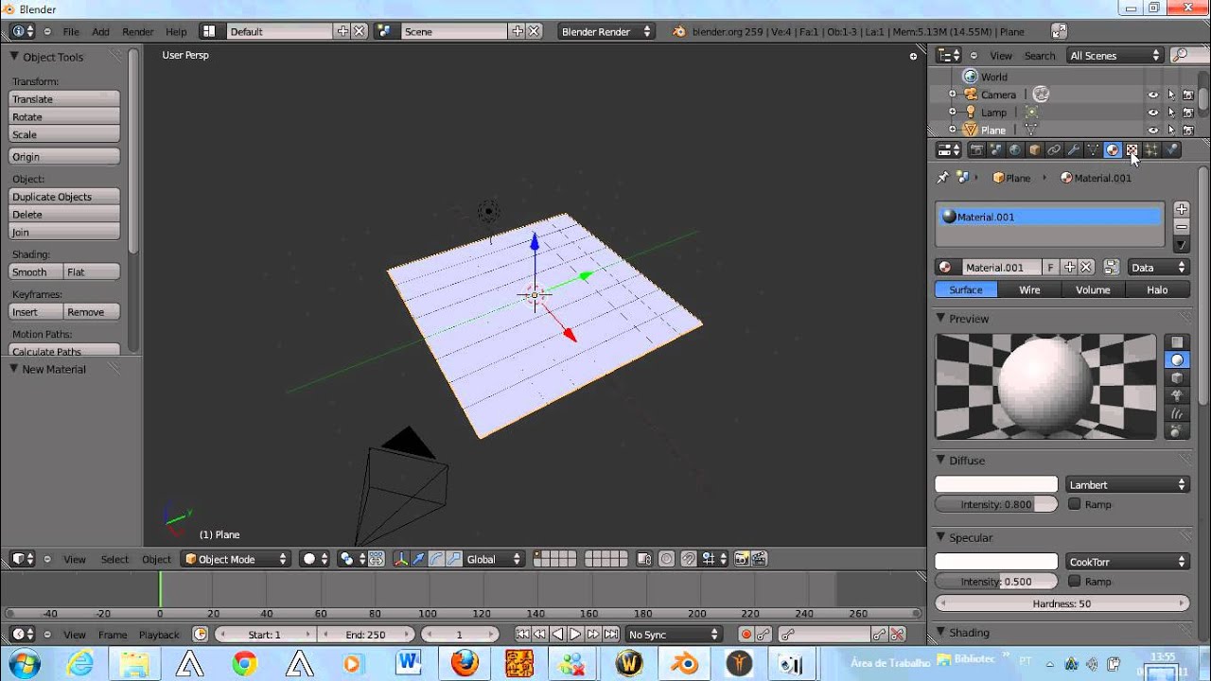Enable the Specular Ramp checkbox

(1074, 581)
